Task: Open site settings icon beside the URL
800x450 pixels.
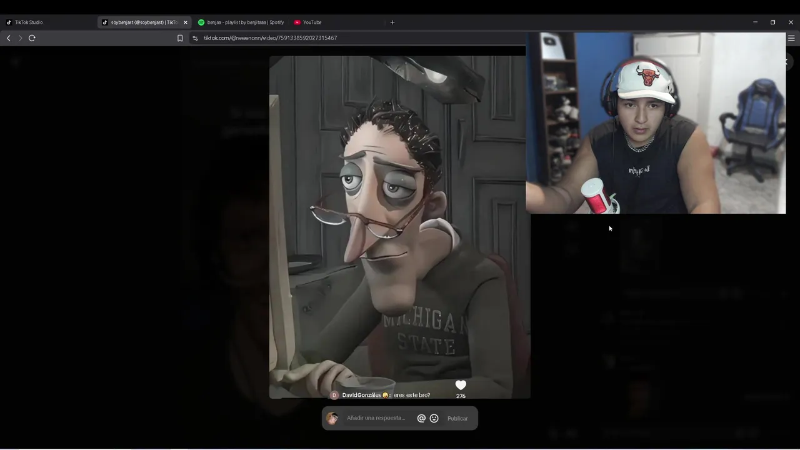Action: [x=195, y=38]
